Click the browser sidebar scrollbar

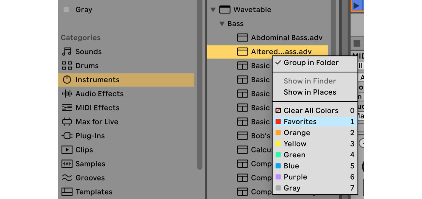200,85
